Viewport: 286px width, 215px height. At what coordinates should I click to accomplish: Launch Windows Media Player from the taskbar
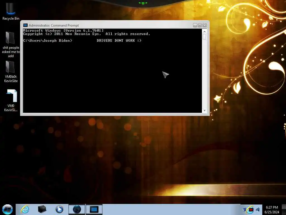tap(59, 209)
